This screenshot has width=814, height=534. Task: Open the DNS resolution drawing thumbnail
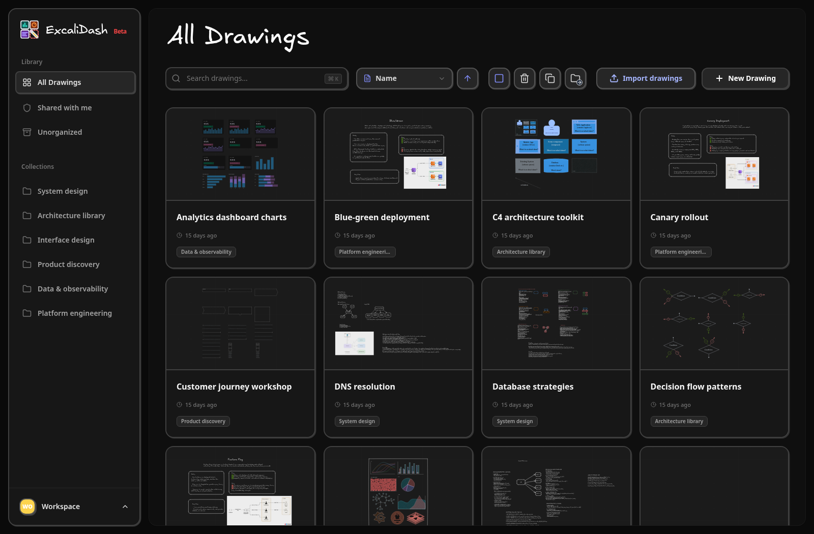point(398,323)
